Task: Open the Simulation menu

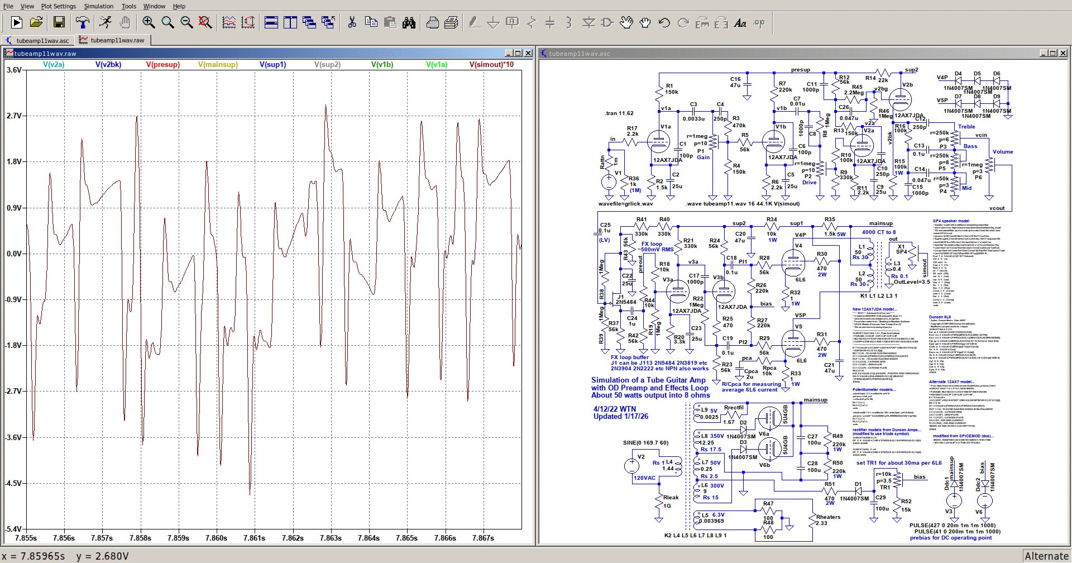Action: (98, 6)
